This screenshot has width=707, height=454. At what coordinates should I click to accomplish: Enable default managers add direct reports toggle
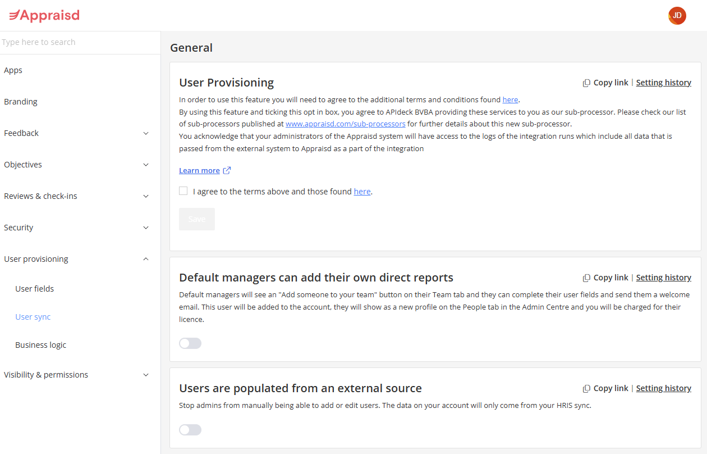[190, 343]
